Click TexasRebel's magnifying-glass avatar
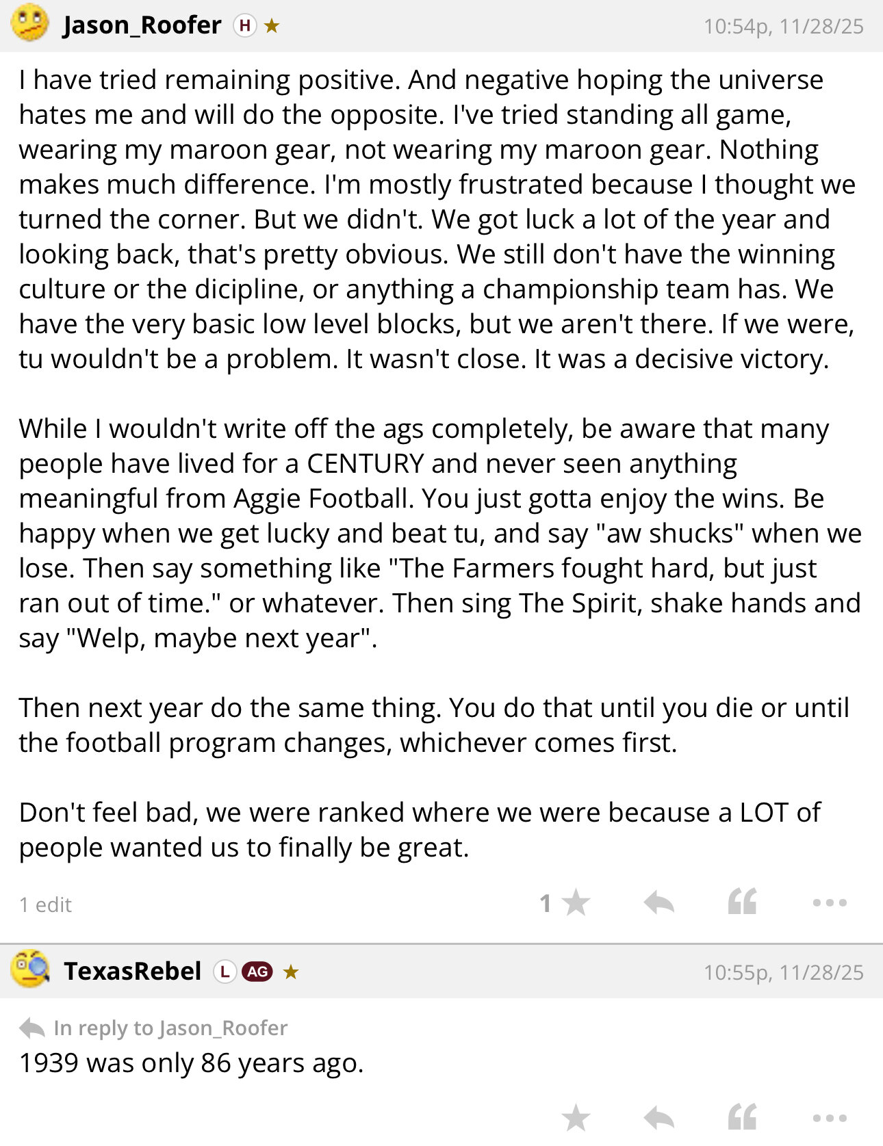Viewport: 883px width, 1146px height. pos(30,969)
